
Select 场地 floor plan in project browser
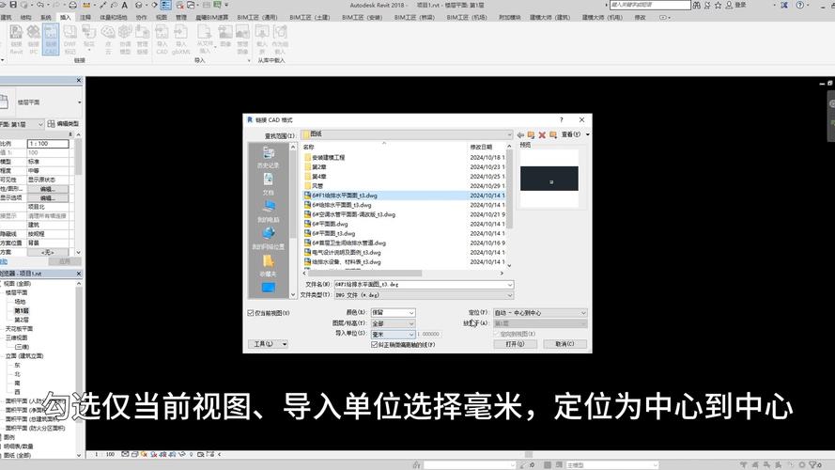[x=20, y=302]
